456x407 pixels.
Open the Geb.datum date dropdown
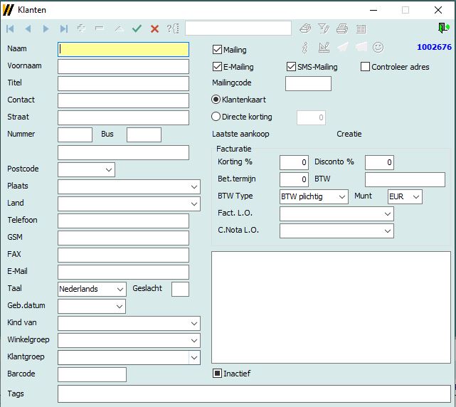coord(120,307)
